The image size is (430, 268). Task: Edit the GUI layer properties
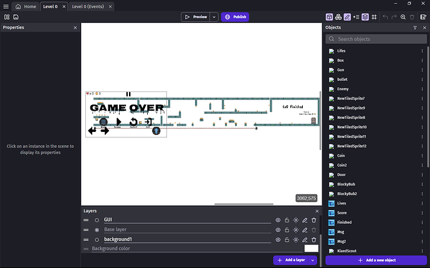tap(305, 220)
